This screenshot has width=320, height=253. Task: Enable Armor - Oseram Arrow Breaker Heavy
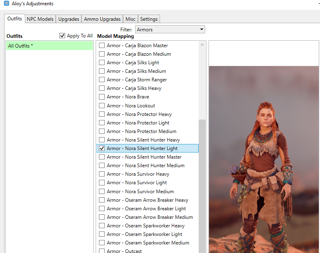[102, 200]
